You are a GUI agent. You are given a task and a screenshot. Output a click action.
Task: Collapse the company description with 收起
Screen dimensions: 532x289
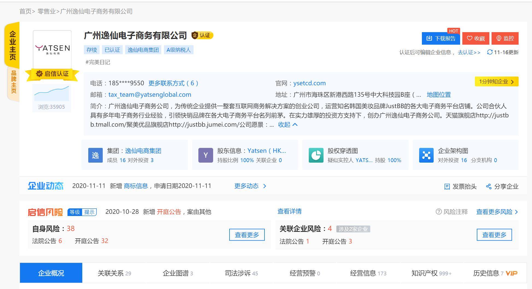point(288,124)
